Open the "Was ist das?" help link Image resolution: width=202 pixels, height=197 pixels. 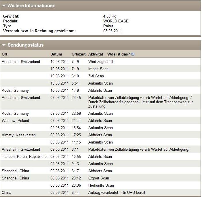119,54
